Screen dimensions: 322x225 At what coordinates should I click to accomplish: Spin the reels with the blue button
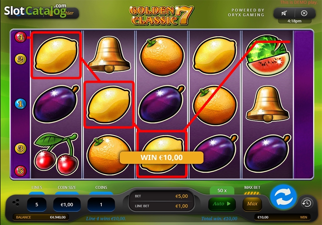283,196
